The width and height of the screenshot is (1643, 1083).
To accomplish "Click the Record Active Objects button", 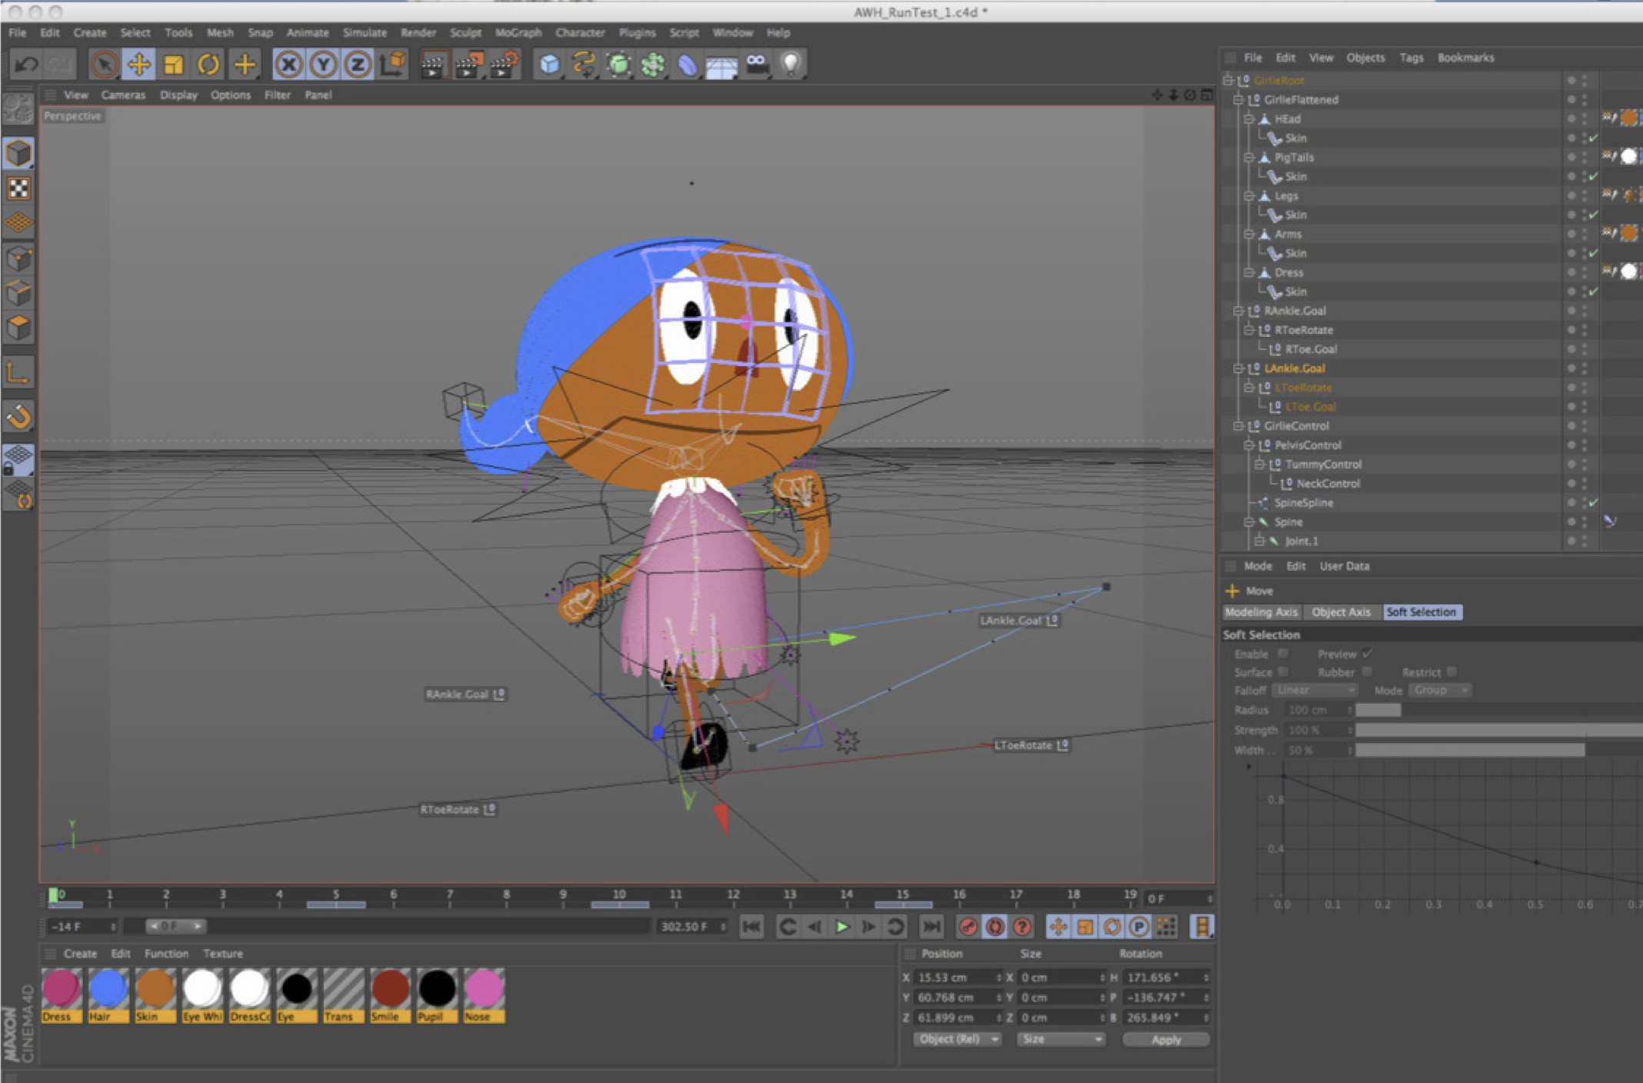I will (968, 927).
